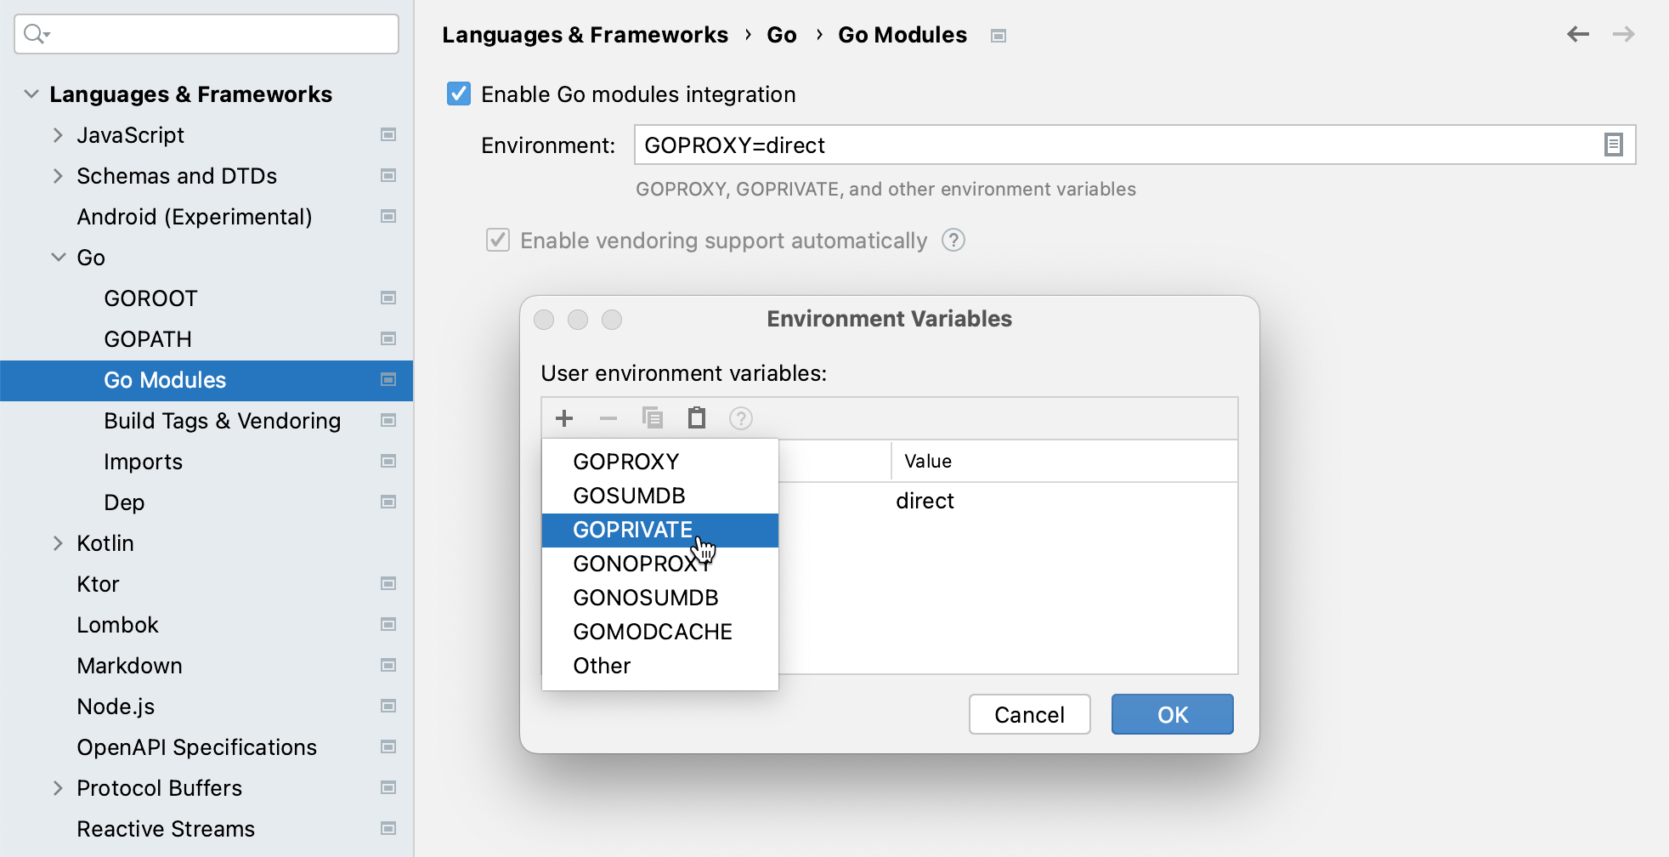Open Build Tags & Vendoring settings
Viewport: 1669px width, 857px height.
pos(222,421)
